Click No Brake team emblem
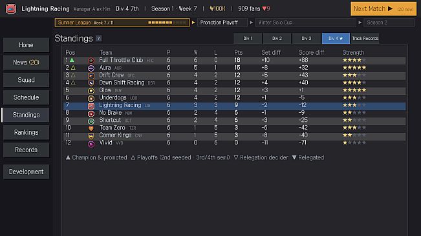Image resolution: width=421 pixels, height=236 pixels. [91, 113]
